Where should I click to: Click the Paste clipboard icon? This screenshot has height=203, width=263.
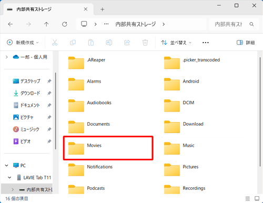click(x=91, y=43)
